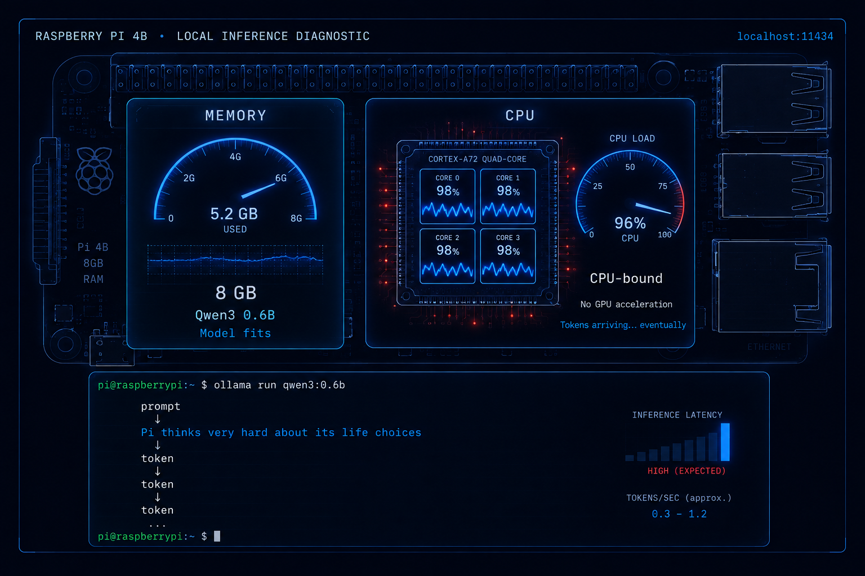Select the 96% CPU readout
The height and width of the screenshot is (576, 865).
click(x=630, y=229)
